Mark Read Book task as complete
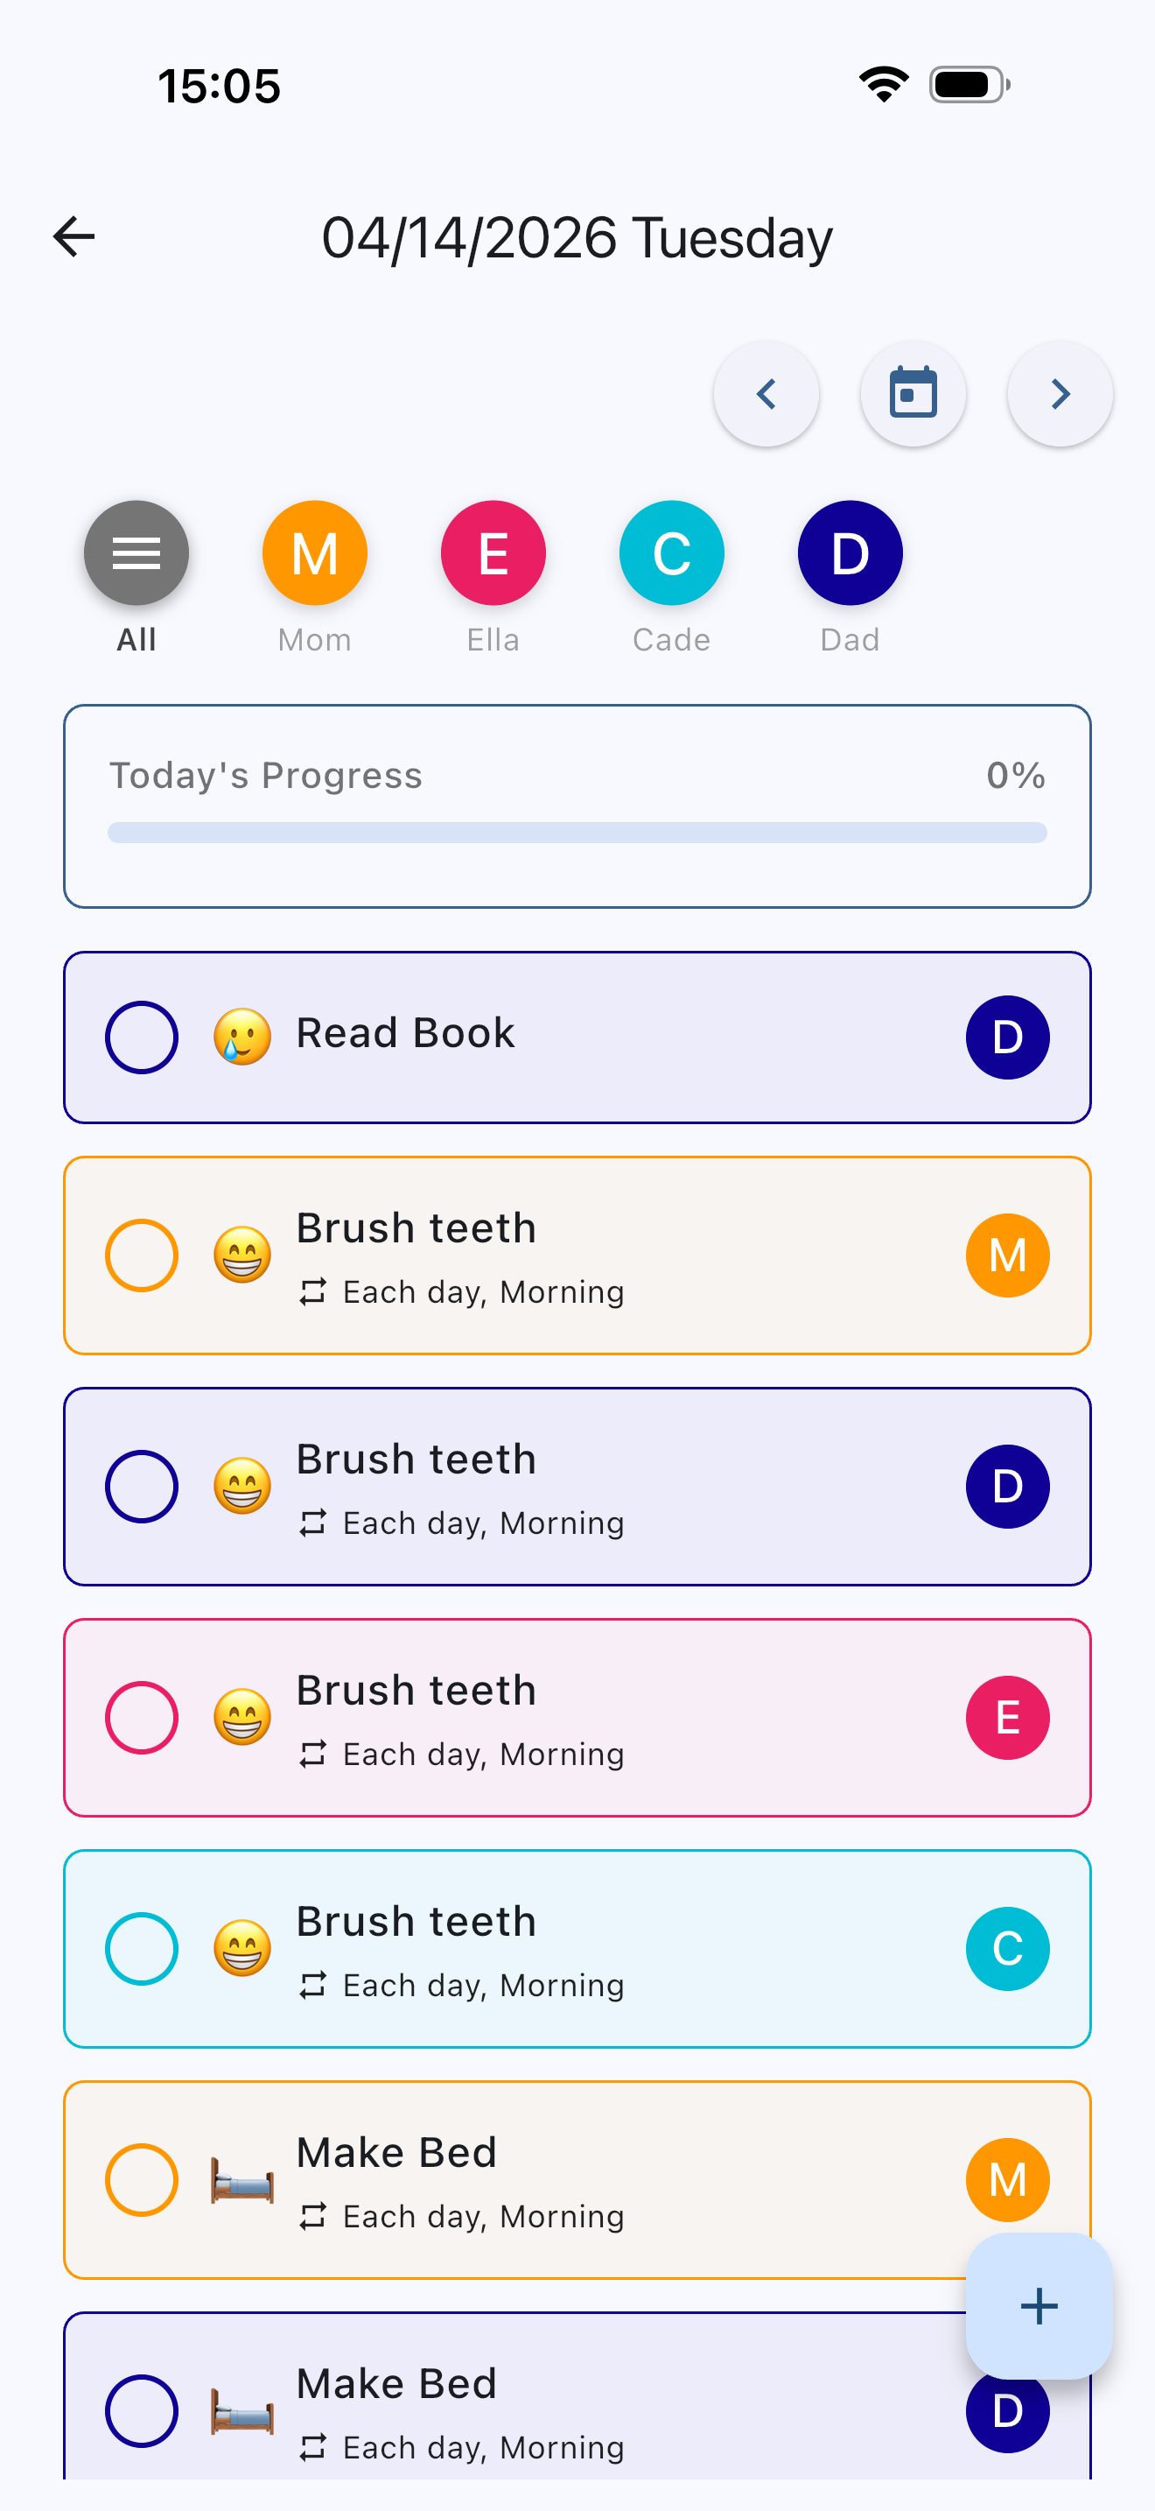1155x2511 pixels. tap(141, 1037)
